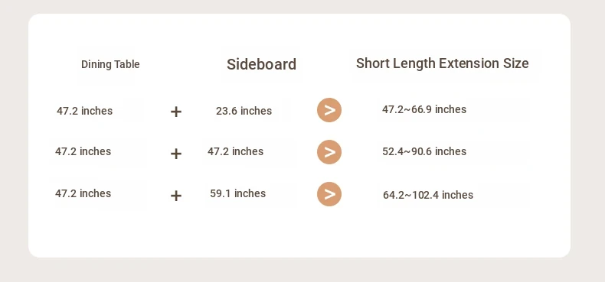
Task: Click the 64.2~102.4 inches extension size
Action: 428,195
